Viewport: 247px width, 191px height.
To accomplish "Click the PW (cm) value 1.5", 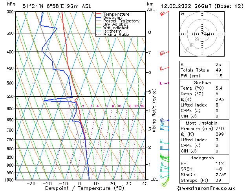I will [219, 76].
